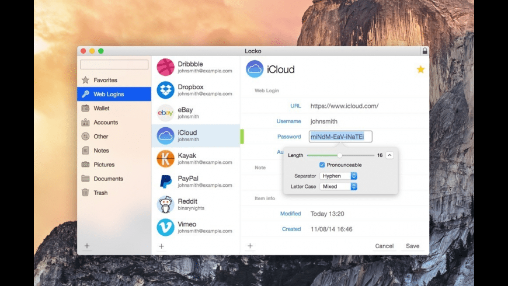This screenshot has width=508, height=286.
Task: Click the search field in sidebar
Action: coord(114,64)
